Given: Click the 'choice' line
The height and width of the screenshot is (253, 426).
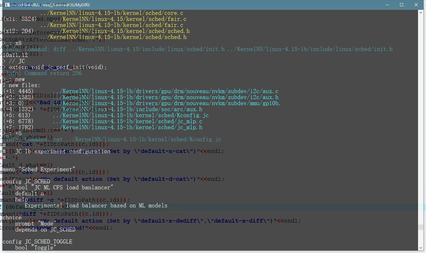Looking at the screenshot, I should coord(12,218).
